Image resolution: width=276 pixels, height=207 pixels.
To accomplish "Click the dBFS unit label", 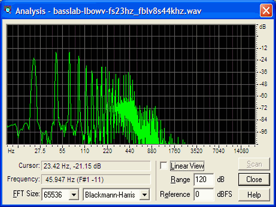I will [225, 194].
